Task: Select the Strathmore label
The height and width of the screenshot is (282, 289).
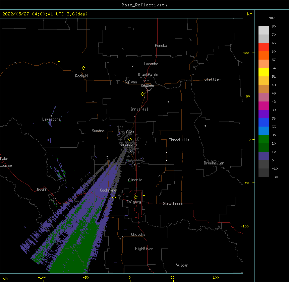Action: (173, 204)
